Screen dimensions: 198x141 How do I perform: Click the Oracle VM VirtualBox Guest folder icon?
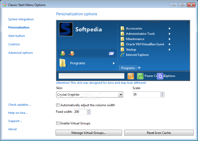pyautogui.click(x=122, y=44)
